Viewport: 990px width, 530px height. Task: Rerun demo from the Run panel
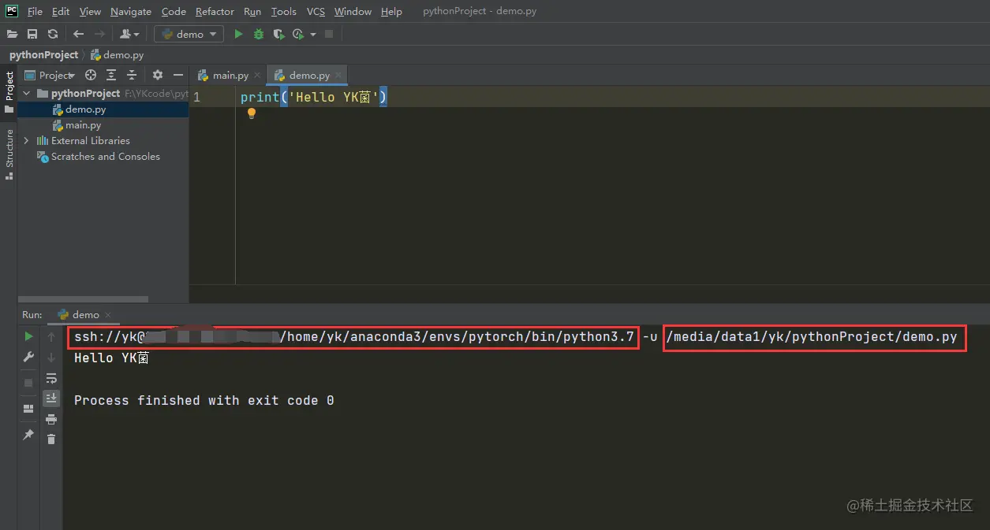click(x=29, y=336)
